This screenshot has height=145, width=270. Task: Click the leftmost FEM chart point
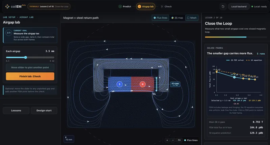pos(217,72)
